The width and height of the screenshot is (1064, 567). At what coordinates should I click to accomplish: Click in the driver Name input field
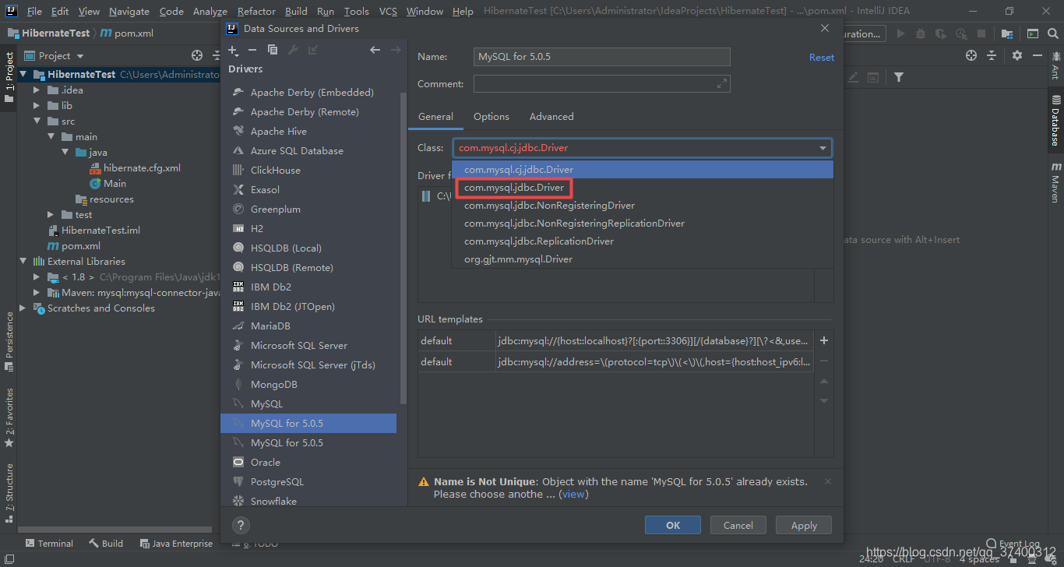pos(602,57)
